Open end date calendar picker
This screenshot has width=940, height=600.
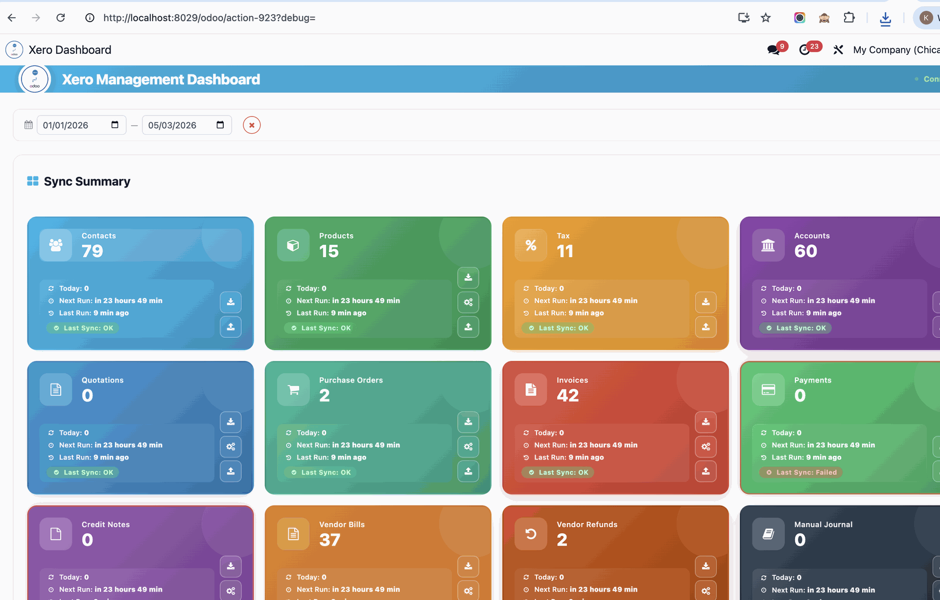220,125
